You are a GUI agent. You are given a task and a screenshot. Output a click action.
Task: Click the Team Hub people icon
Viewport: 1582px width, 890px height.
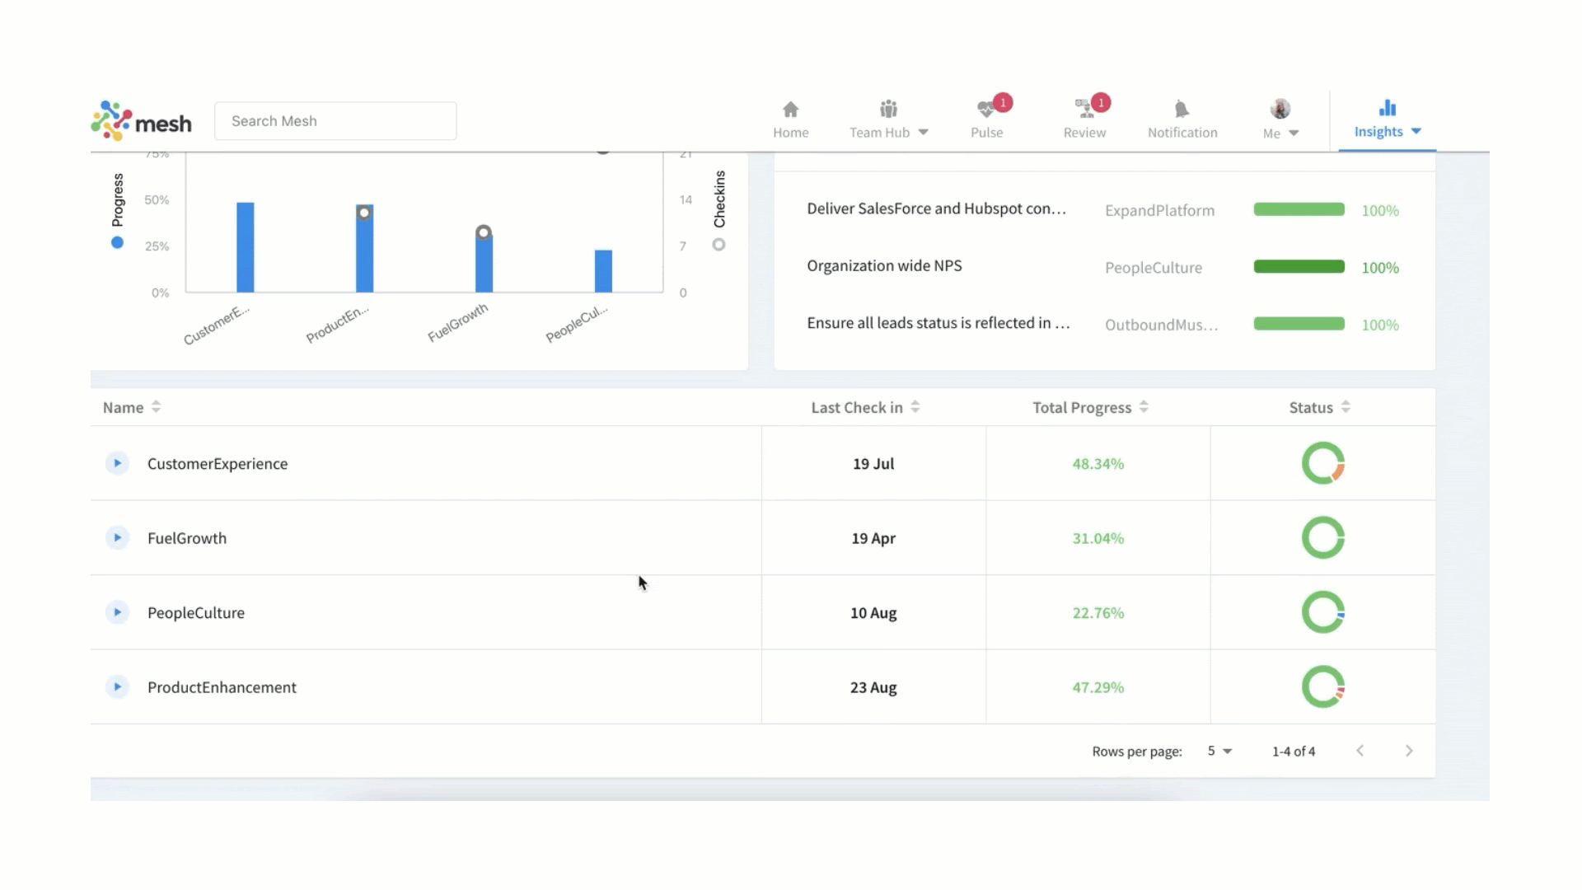click(x=887, y=110)
